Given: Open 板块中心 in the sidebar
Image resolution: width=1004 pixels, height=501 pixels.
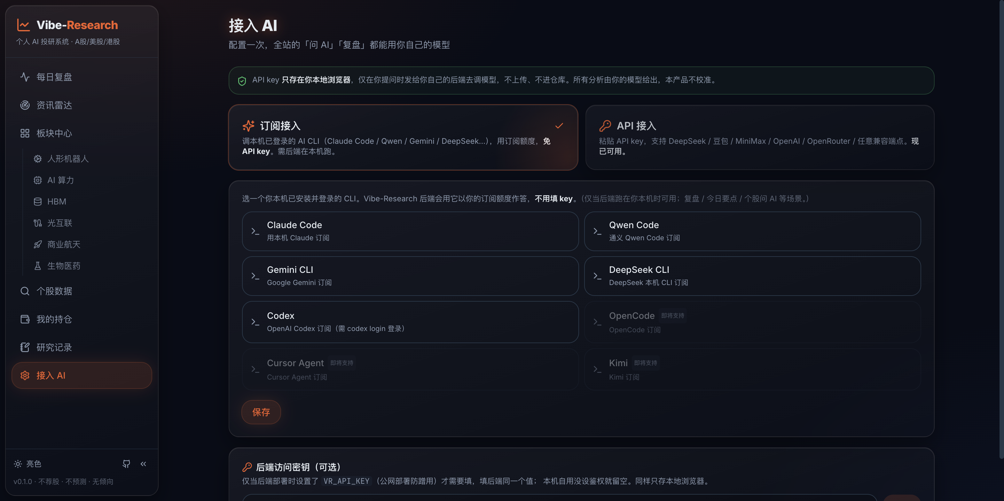Looking at the screenshot, I should click(82, 133).
